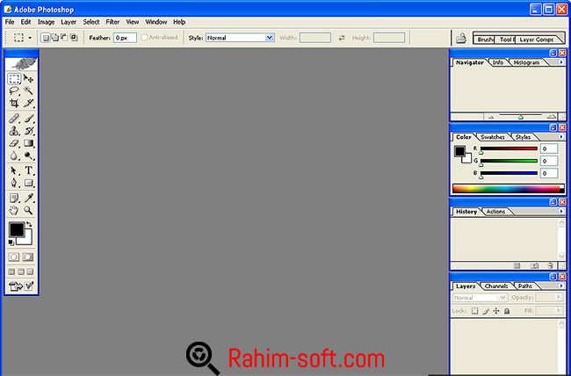Image resolution: width=571 pixels, height=376 pixels.
Task: Open the Layers palette flyout menu
Action: (561, 286)
